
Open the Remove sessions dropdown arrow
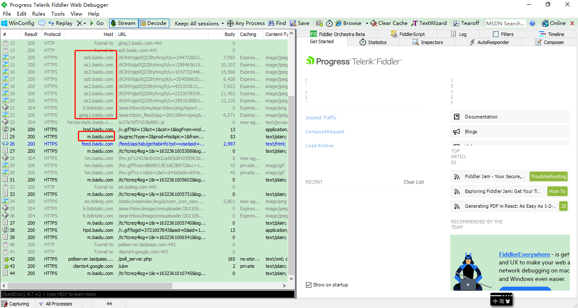tap(85, 23)
